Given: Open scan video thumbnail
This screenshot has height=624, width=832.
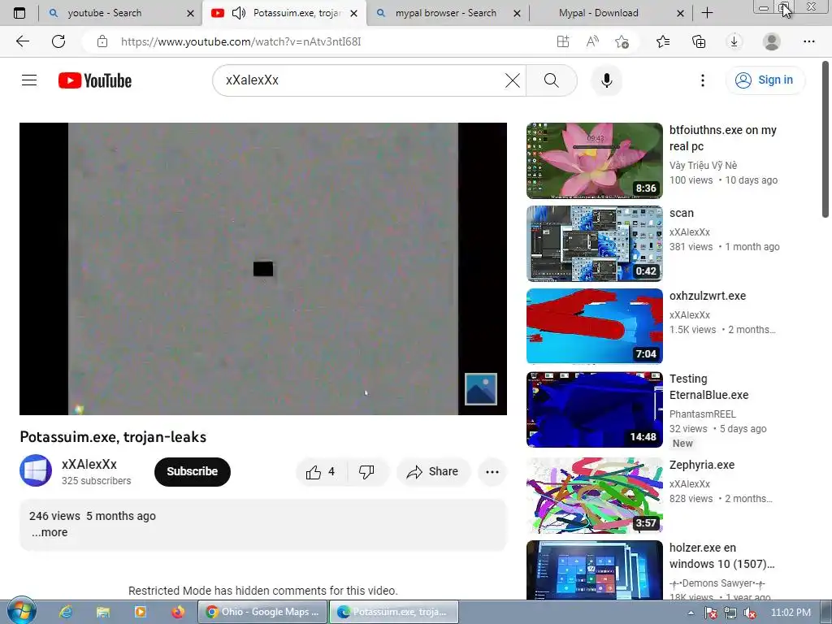Looking at the screenshot, I should pos(594,244).
